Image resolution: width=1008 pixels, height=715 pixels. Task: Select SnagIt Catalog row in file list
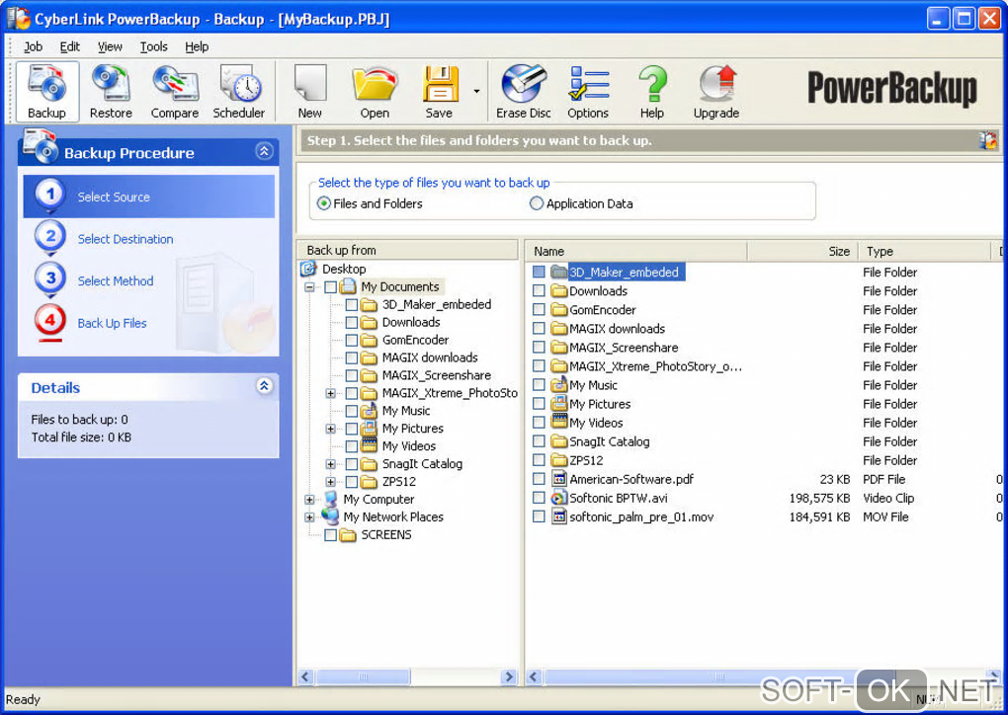coord(609,441)
